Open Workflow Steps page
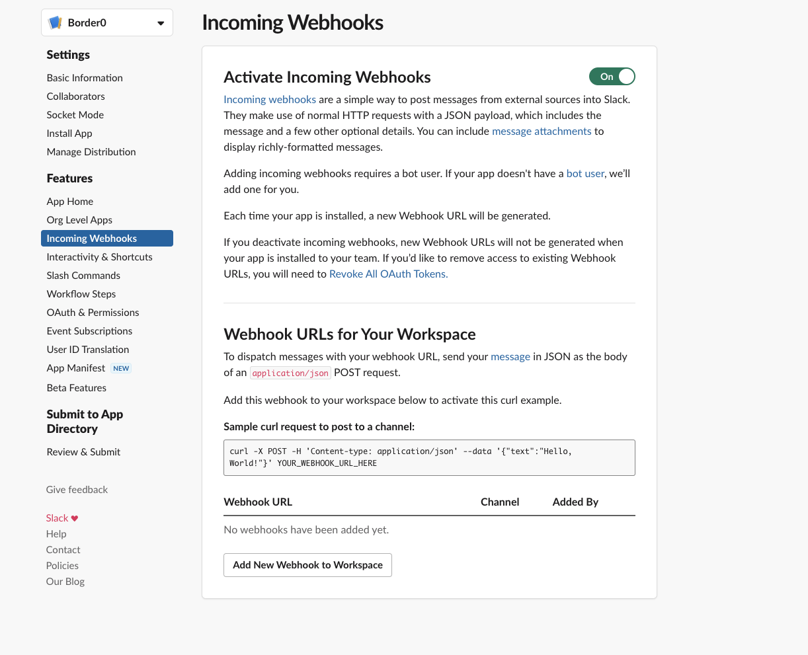 tap(81, 294)
